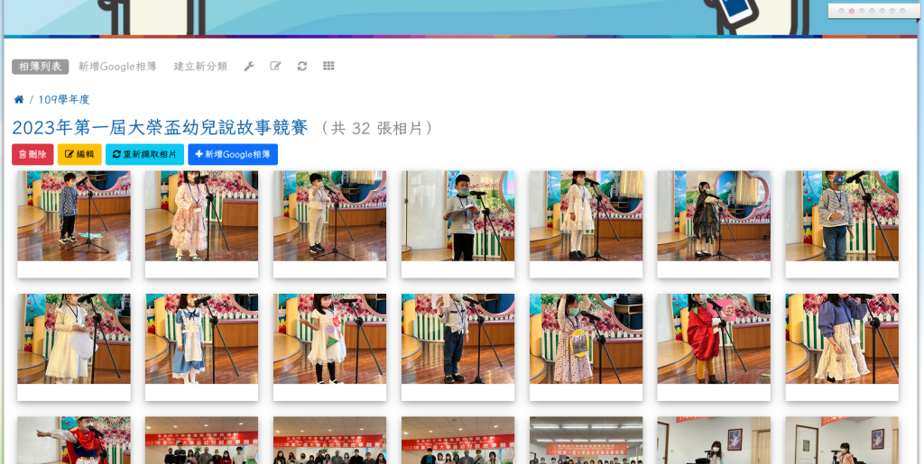This screenshot has height=464, width=924.
Task: Open photo of girl with green triangle prop
Action: pos(329,339)
